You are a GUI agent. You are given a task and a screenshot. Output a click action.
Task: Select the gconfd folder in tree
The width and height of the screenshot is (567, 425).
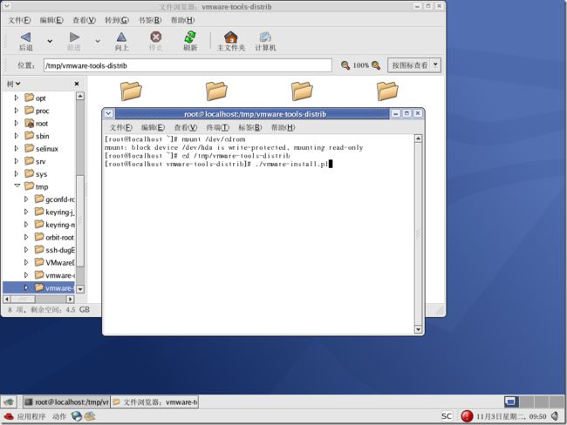(55, 199)
